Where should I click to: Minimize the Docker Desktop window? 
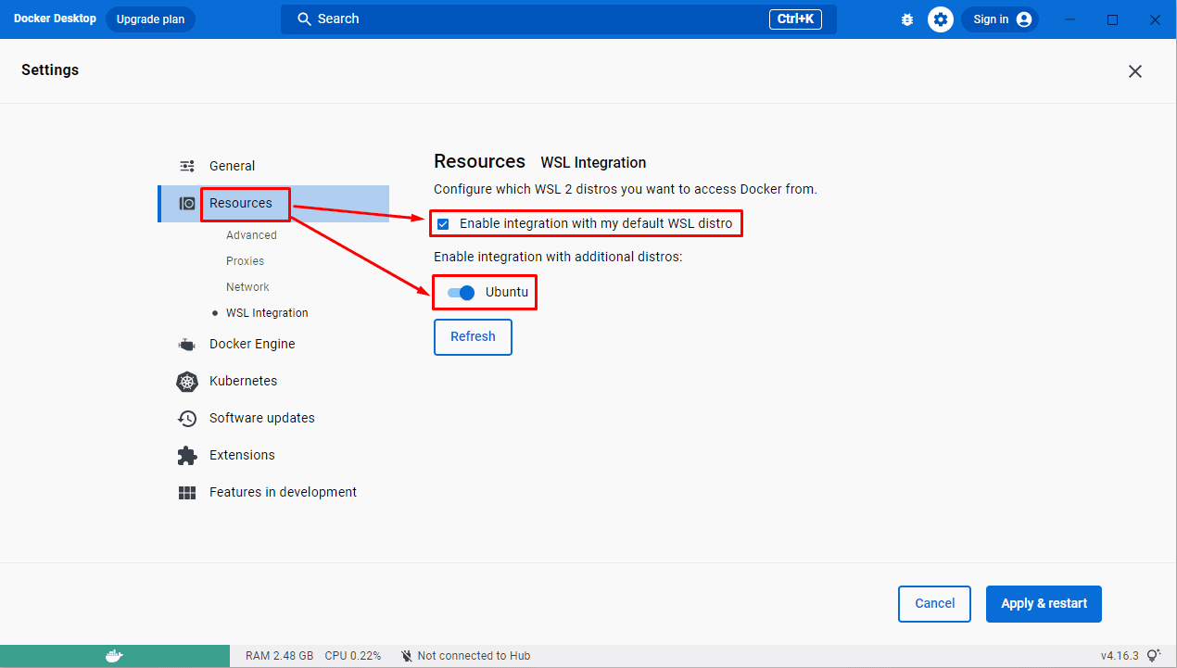click(x=1071, y=19)
